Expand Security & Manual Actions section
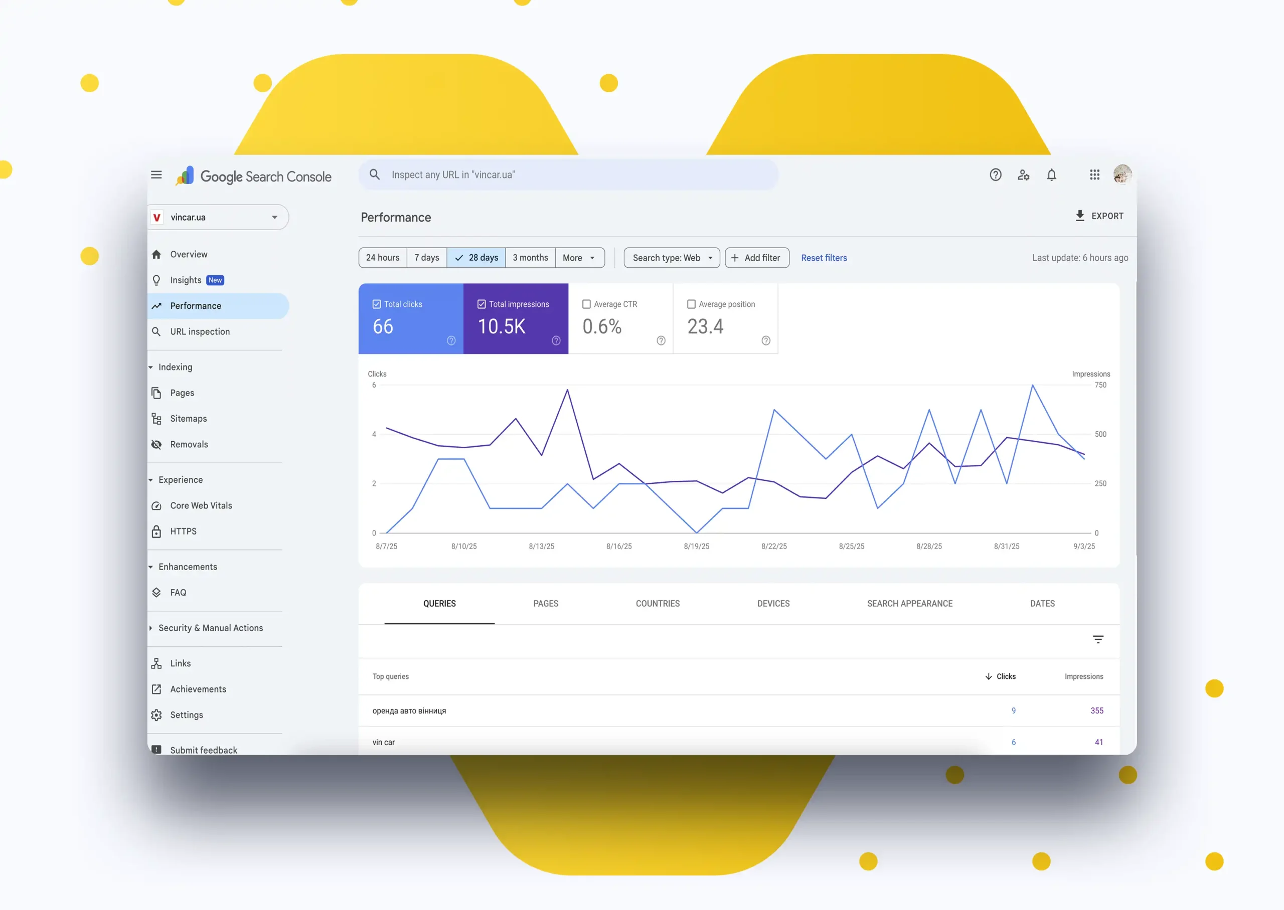The height and width of the screenshot is (910, 1284). point(151,628)
